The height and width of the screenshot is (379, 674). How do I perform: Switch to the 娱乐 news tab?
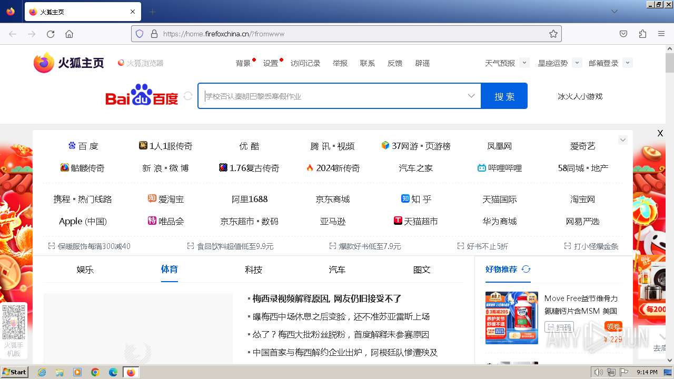pos(85,270)
